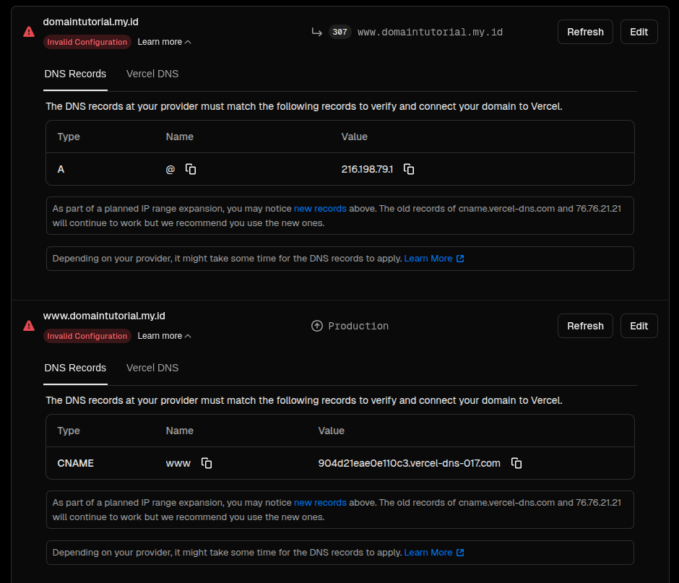Image resolution: width=679 pixels, height=583 pixels.
Task: Refresh the www.domaintutorial.my.id domain status
Action: pyautogui.click(x=585, y=326)
